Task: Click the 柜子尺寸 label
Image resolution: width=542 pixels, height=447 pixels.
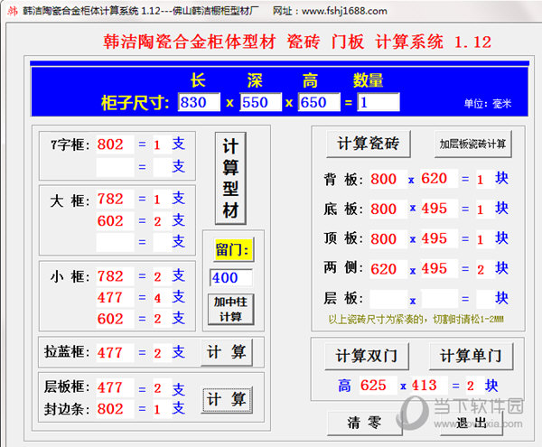Action: pos(135,103)
